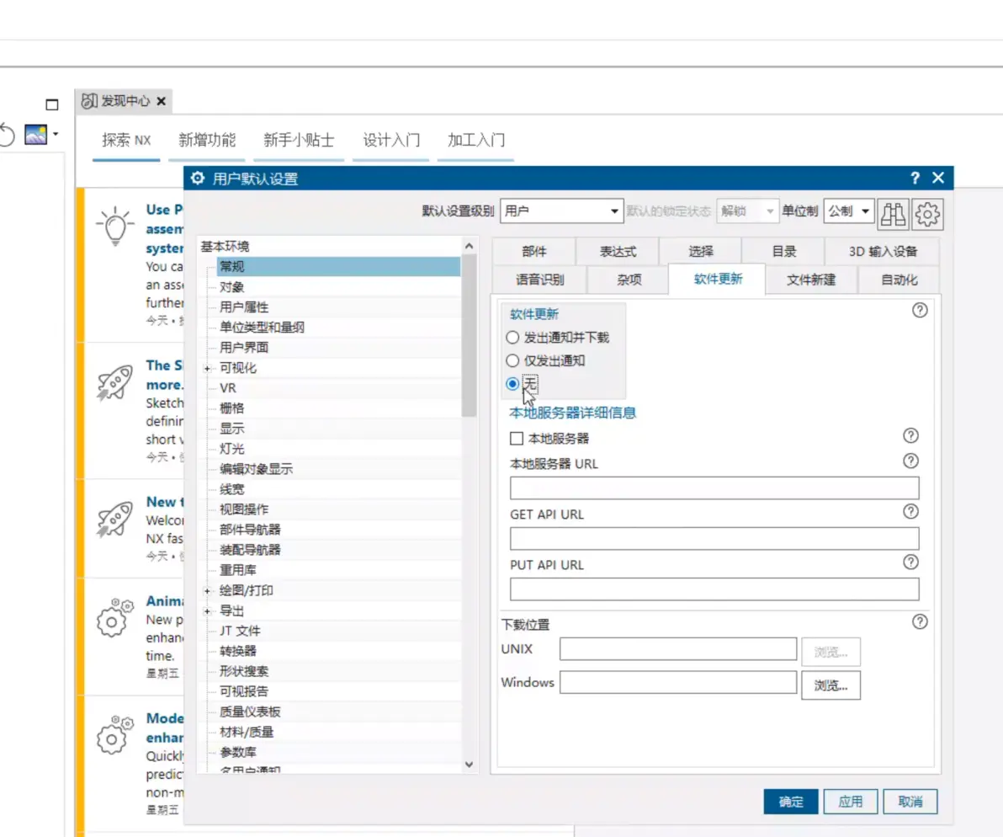Click the gears icon beside 'Mode' article
Screen dimensions: 1003x837
[x=114, y=735]
